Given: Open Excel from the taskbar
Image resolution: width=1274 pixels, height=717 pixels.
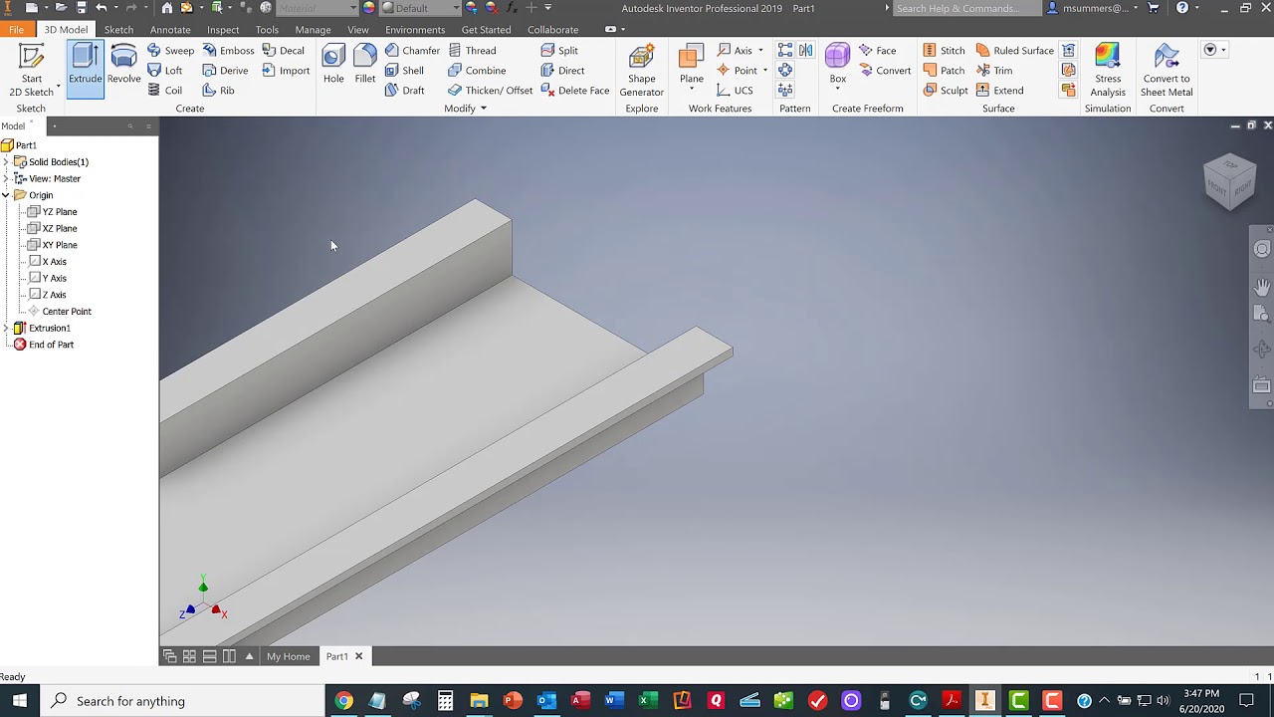Looking at the screenshot, I should coord(648,701).
